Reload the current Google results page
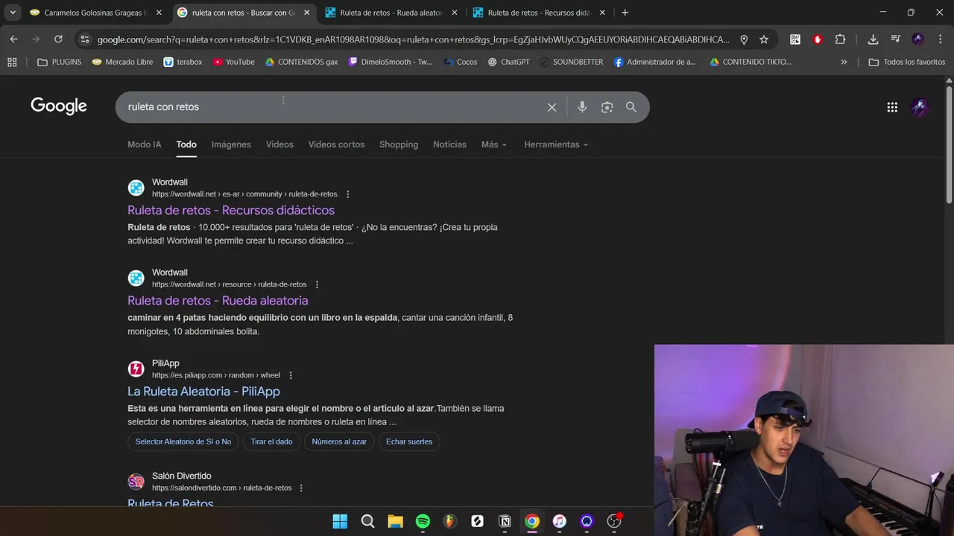954x536 pixels. (58, 39)
